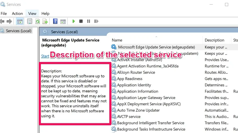Toggle Show/Hide Action Pane icon
The height and width of the screenshot is (133, 238).
tap(63, 21)
